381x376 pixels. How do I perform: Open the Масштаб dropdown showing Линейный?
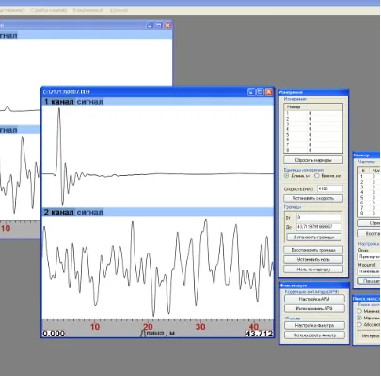369,271
